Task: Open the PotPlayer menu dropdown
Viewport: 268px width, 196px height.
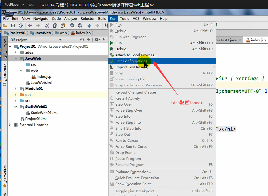Action: 14,5
